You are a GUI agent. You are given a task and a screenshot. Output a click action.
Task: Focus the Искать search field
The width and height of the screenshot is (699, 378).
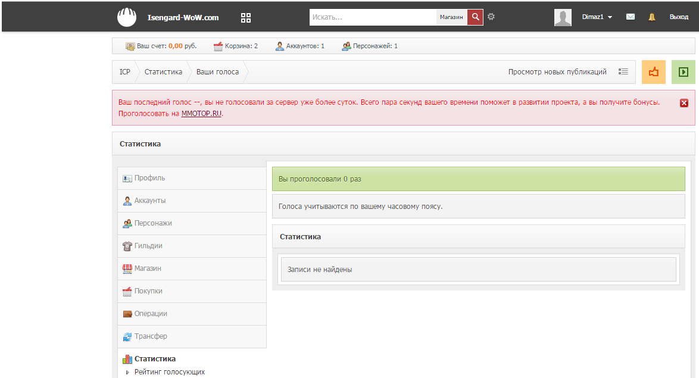pos(373,17)
